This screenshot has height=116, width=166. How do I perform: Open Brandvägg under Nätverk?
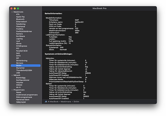coord(21,78)
